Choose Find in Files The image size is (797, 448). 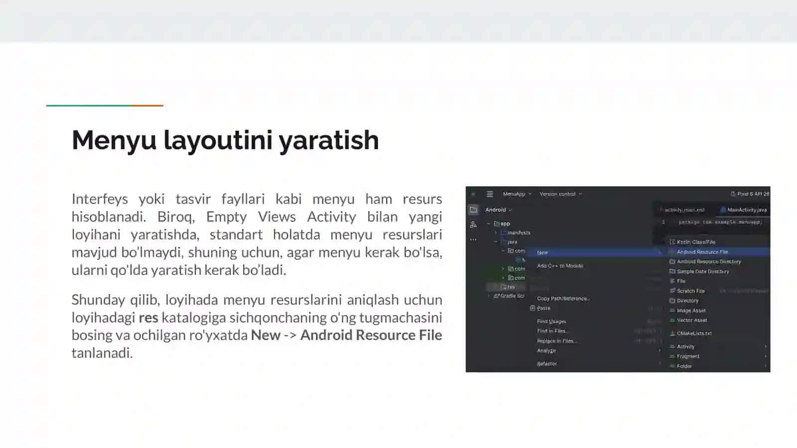[x=552, y=331]
